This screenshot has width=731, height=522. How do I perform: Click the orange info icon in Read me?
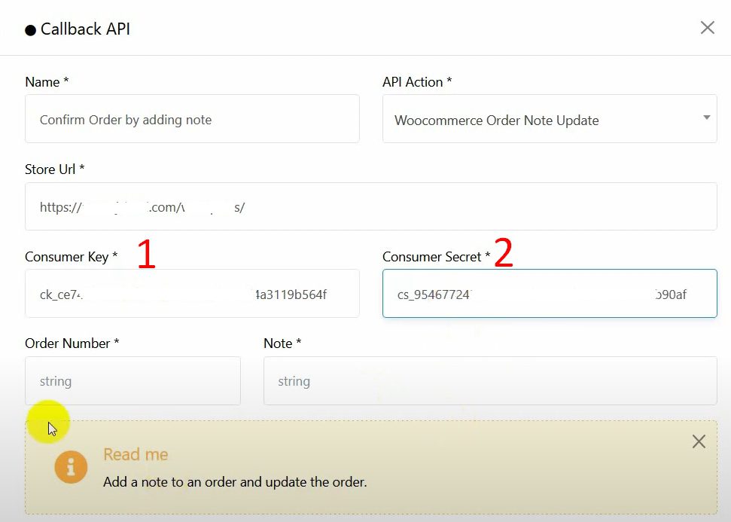click(x=71, y=468)
